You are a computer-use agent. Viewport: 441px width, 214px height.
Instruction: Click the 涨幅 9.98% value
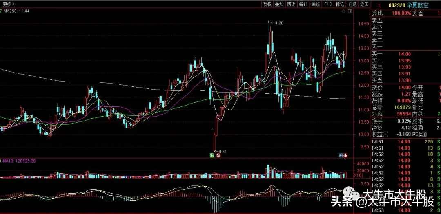[404, 101]
